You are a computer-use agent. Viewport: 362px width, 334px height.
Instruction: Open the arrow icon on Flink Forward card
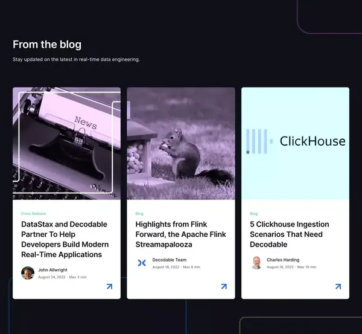pos(224,287)
